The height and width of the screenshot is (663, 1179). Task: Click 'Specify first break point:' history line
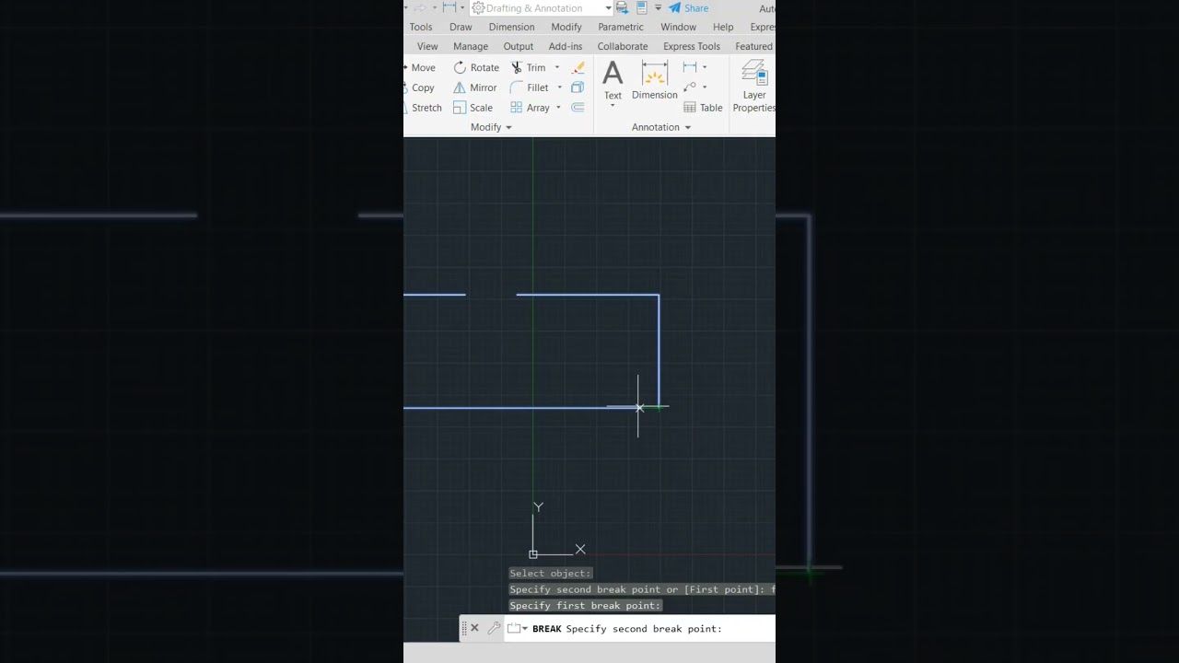pyautogui.click(x=585, y=605)
